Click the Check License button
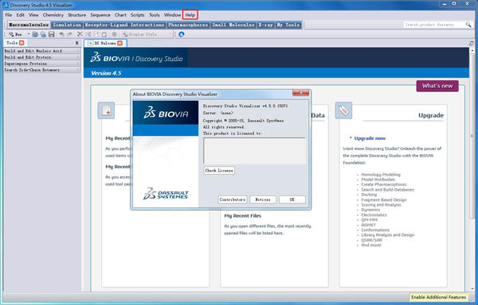478x305 pixels. (219, 171)
